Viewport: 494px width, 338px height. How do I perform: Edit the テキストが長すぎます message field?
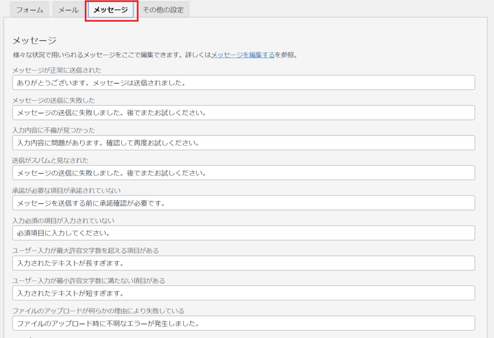click(244, 263)
